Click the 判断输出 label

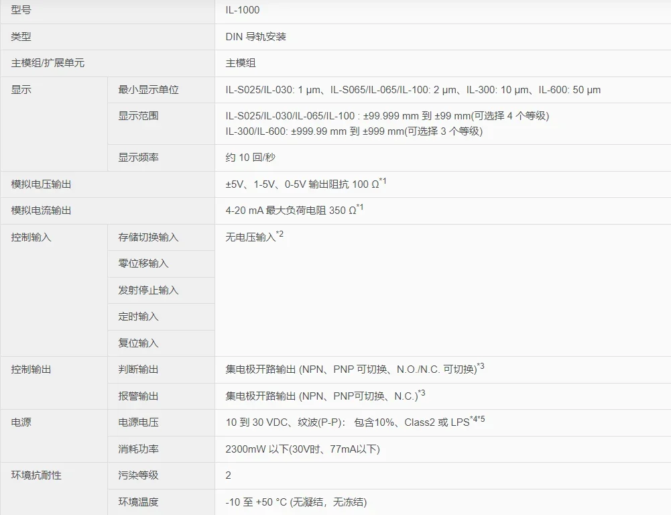138,369
